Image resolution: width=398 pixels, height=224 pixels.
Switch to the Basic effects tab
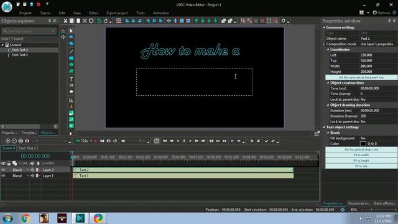(x=384, y=203)
